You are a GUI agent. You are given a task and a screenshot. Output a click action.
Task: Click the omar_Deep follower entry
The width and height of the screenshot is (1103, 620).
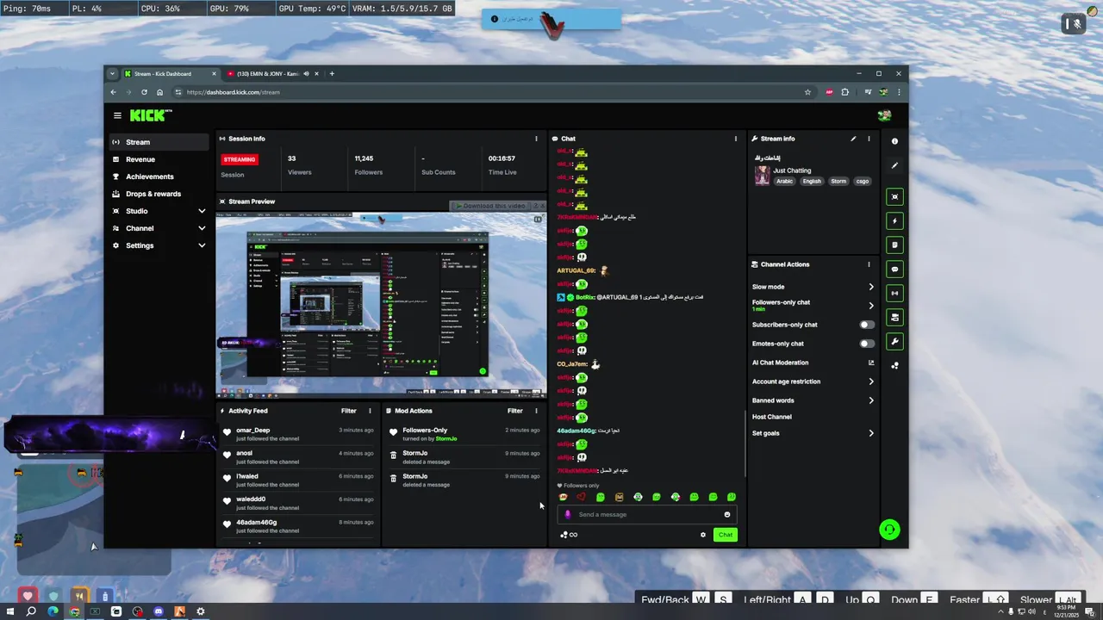(x=297, y=434)
